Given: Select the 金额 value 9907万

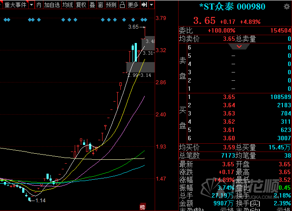Looking at the screenshot, I should click(224, 203).
